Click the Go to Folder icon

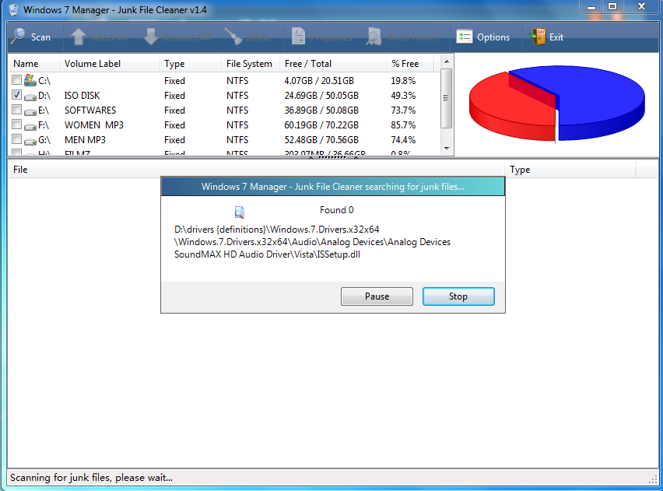click(374, 37)
